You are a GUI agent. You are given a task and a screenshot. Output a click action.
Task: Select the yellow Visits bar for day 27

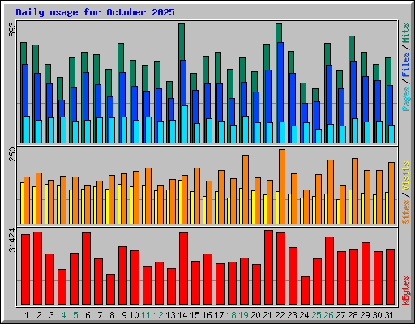[x=338, y=212]
